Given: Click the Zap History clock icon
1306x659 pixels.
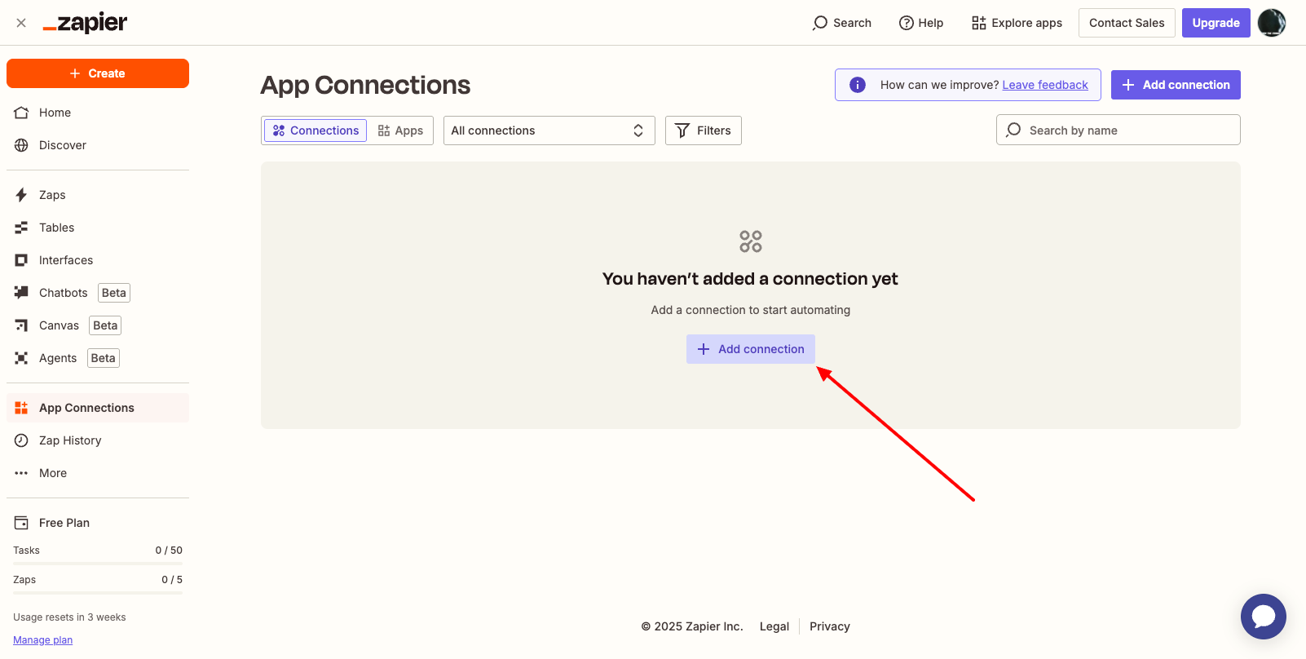Looking at the screenshot, I should [21, 440].
